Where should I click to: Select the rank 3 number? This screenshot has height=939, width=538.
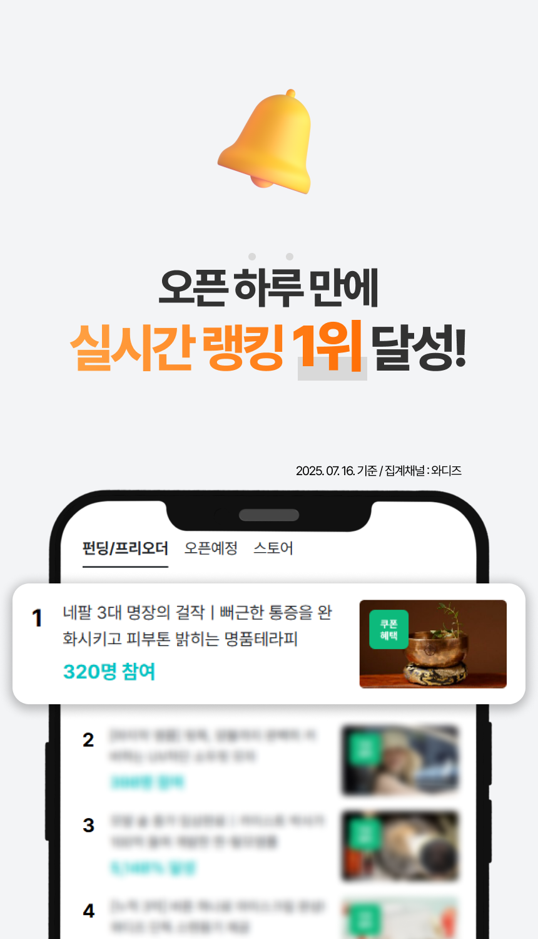88,825
